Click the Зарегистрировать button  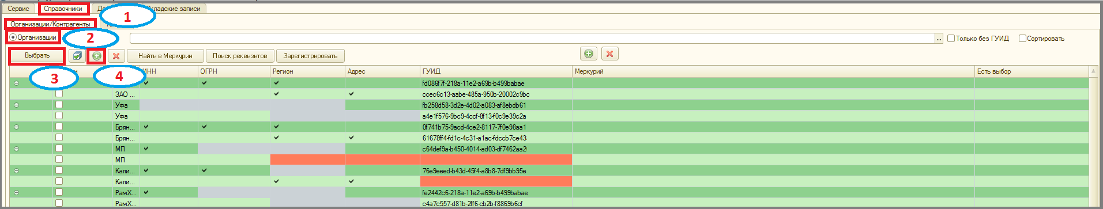pyautogui.click(x=311, y=56)
